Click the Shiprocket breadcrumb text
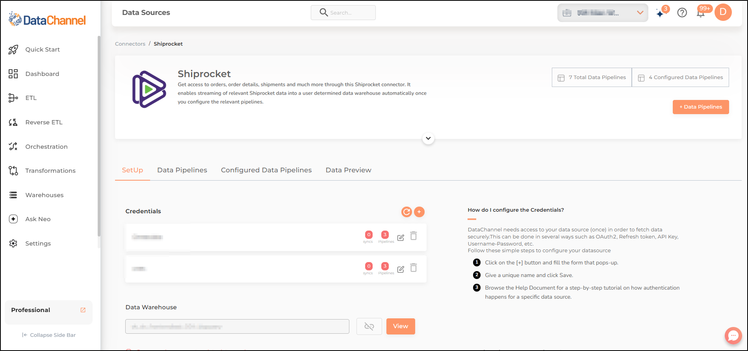This screenshot has width=748, height=351. pyautogui.click(x=168, y=44)
